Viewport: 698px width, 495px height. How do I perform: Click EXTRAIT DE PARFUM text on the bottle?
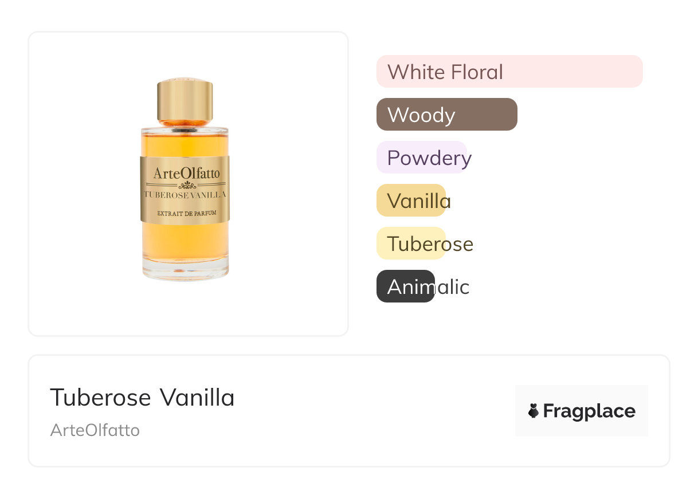pyautogui.click(x=186, y=213)
